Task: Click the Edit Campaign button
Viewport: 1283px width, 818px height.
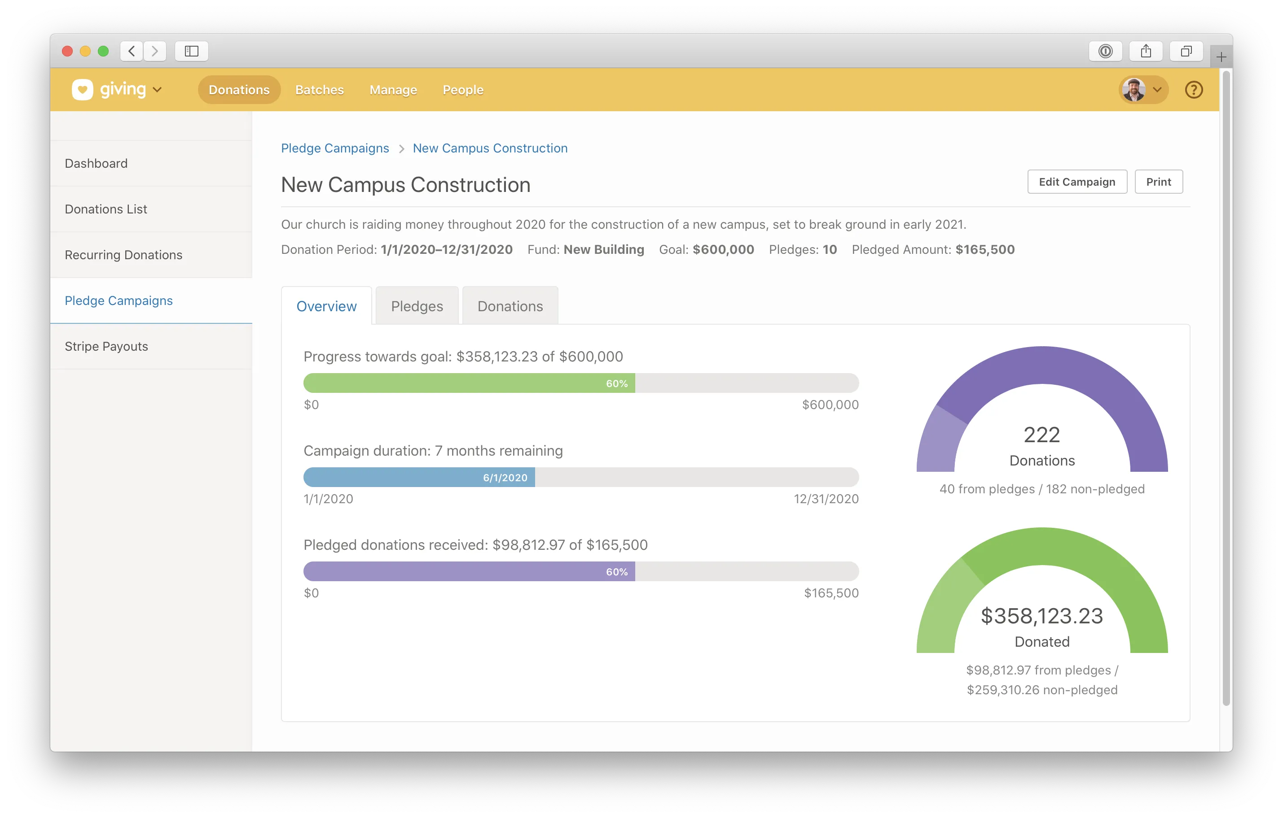Action: point(1077,182)
